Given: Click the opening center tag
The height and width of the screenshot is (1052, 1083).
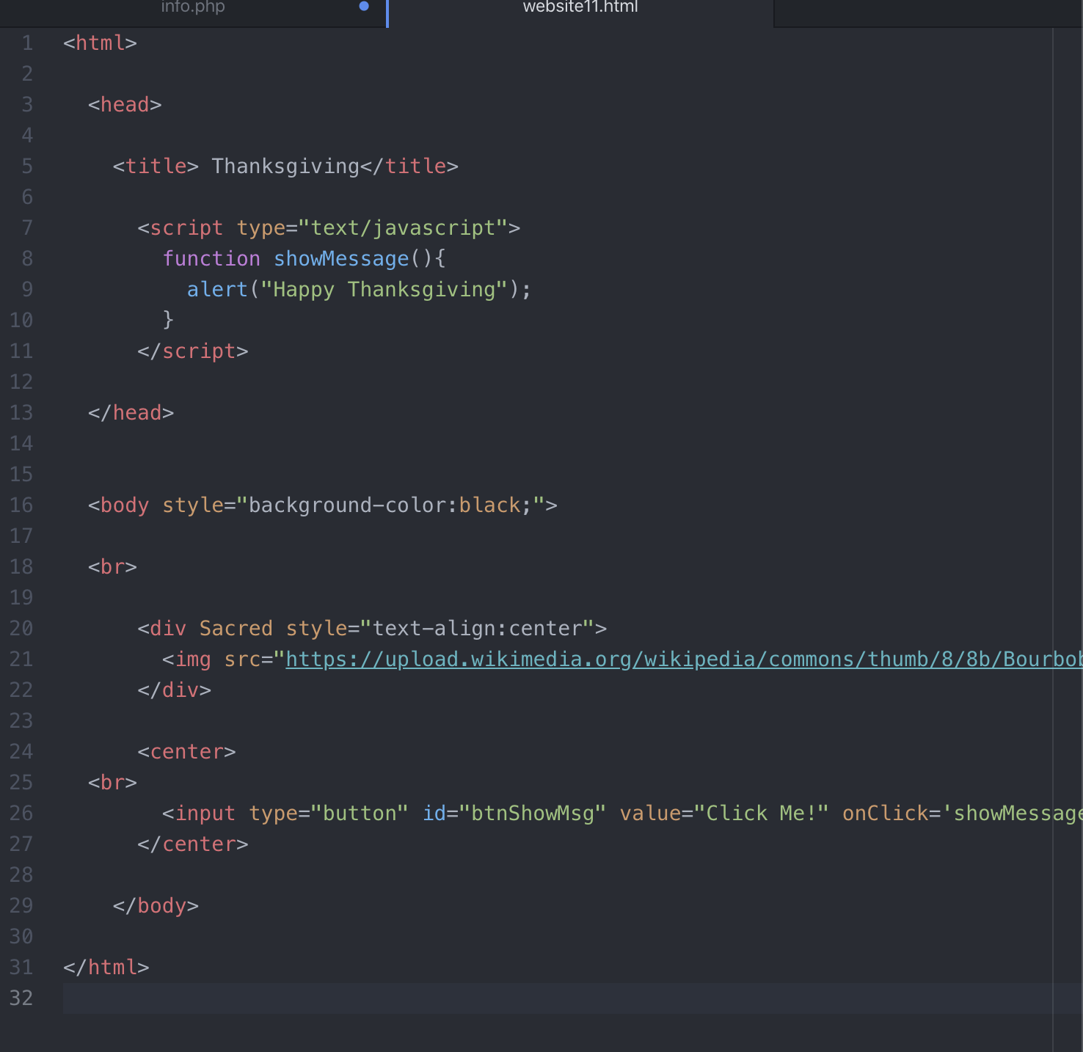Looking at the screenshot, I should (186, 752).
